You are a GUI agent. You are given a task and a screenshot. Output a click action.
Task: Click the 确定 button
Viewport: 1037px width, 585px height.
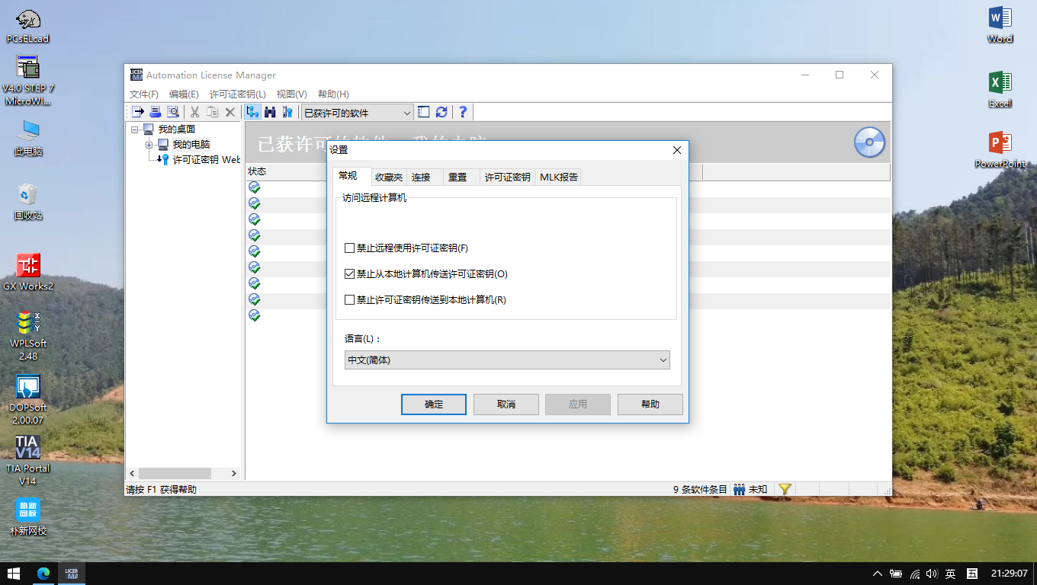[x=433, y=404]
